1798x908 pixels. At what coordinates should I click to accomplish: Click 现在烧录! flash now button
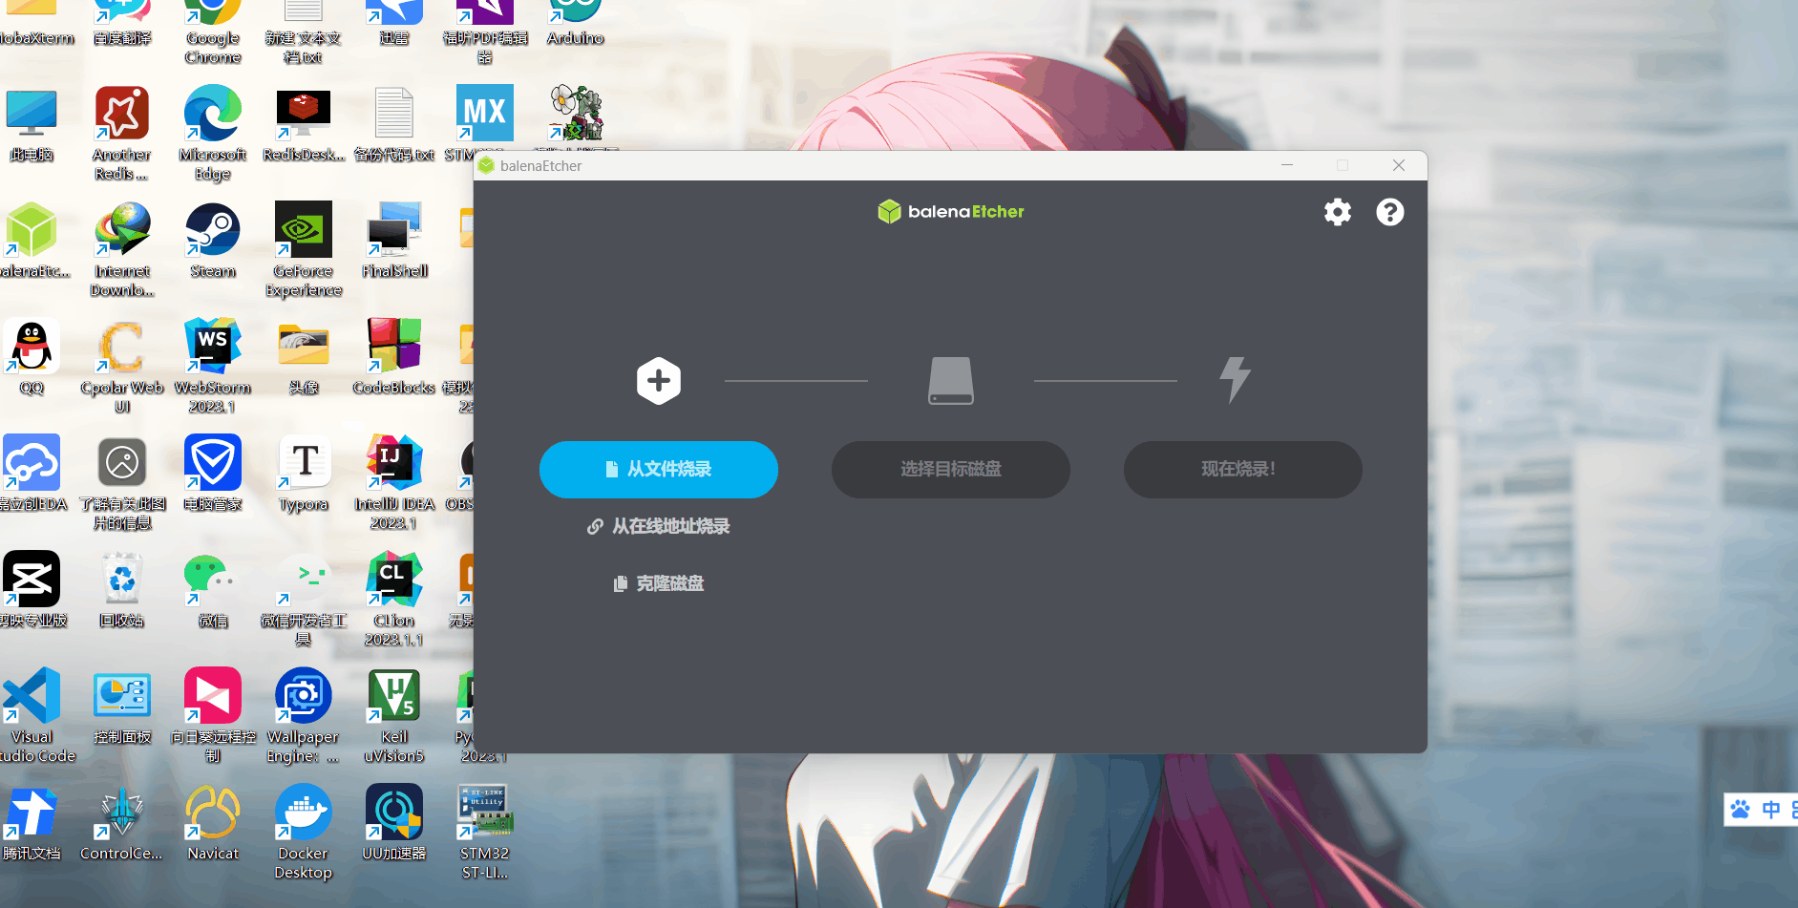[1243, 470]
